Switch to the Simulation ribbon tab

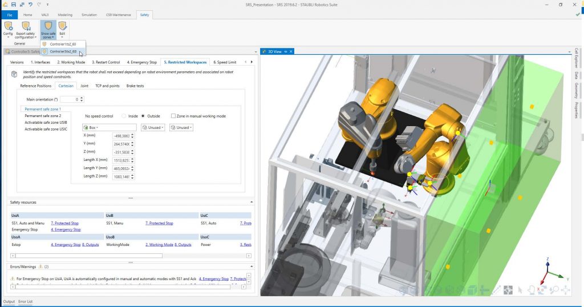89,15
